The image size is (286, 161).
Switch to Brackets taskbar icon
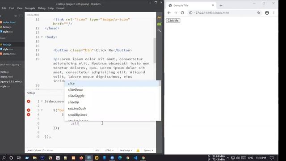(x=89, y=158)
